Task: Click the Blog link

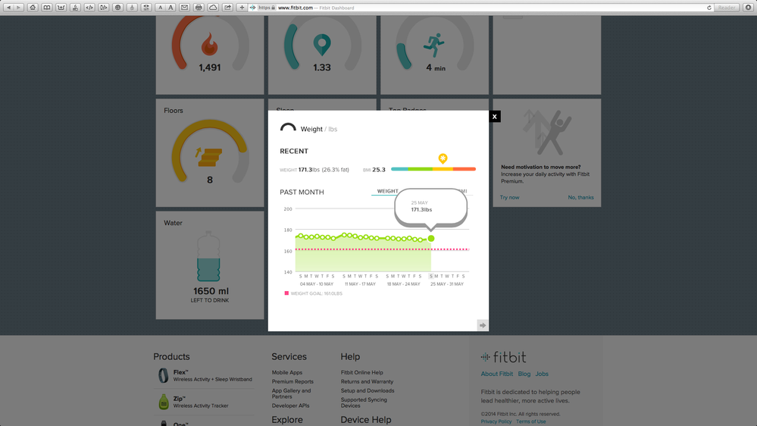Action: [524, 374]
